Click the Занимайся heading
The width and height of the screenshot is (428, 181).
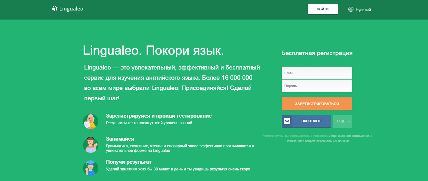tap(120, 139)
